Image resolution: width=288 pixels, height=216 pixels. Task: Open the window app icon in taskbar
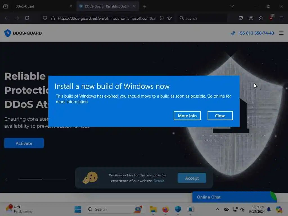(190, 209)
